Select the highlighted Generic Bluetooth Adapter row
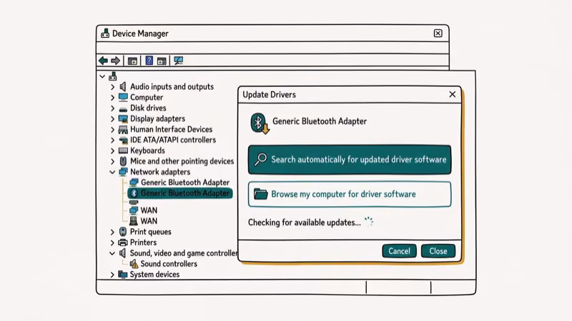 tap(180, 193)
